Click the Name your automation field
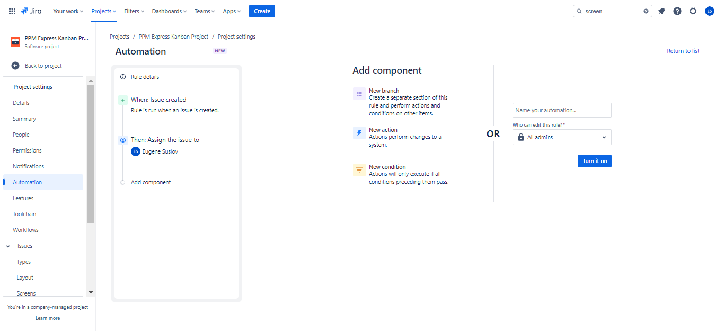Screen dimensions: 724x331 (562, 110)
